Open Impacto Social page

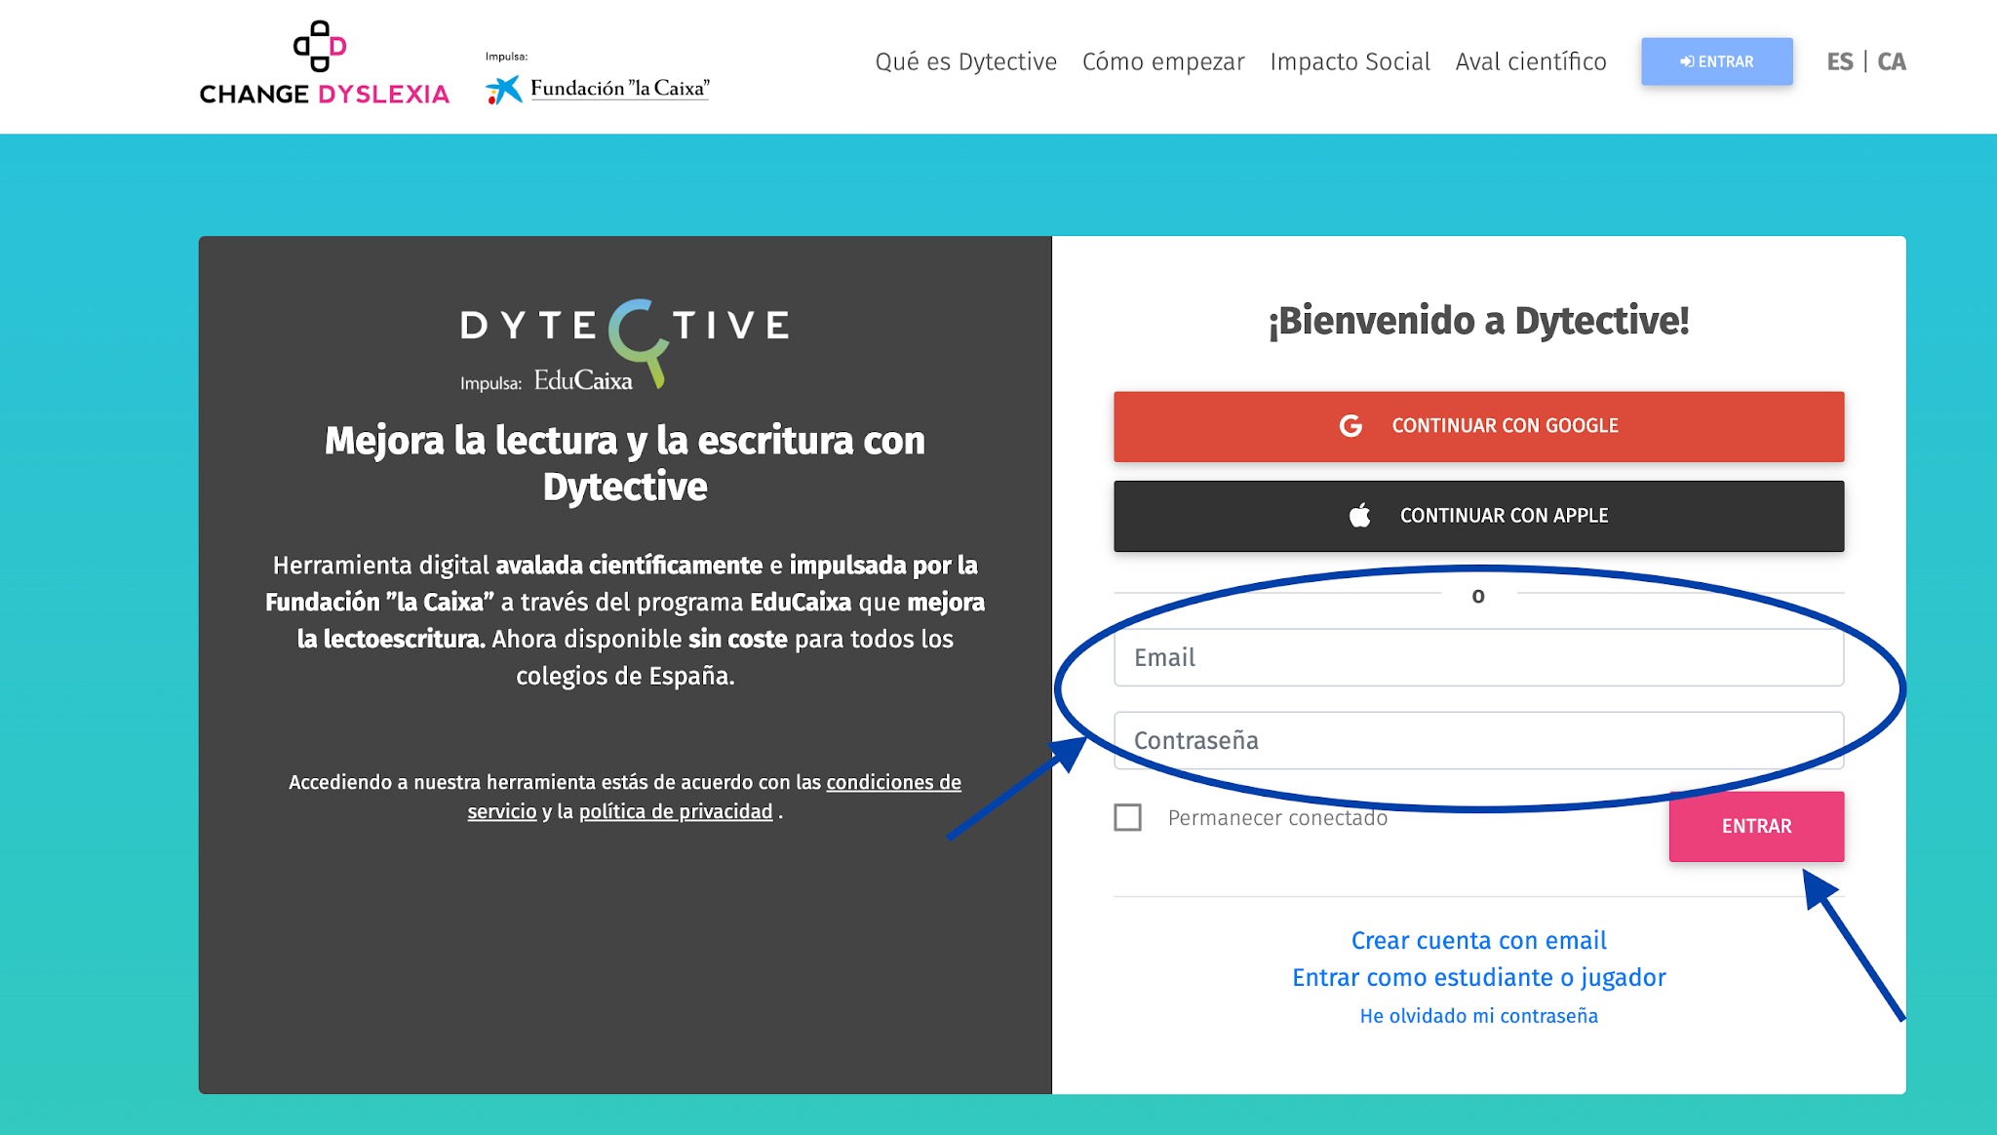pyautogui.click(x=1350, y=61)
